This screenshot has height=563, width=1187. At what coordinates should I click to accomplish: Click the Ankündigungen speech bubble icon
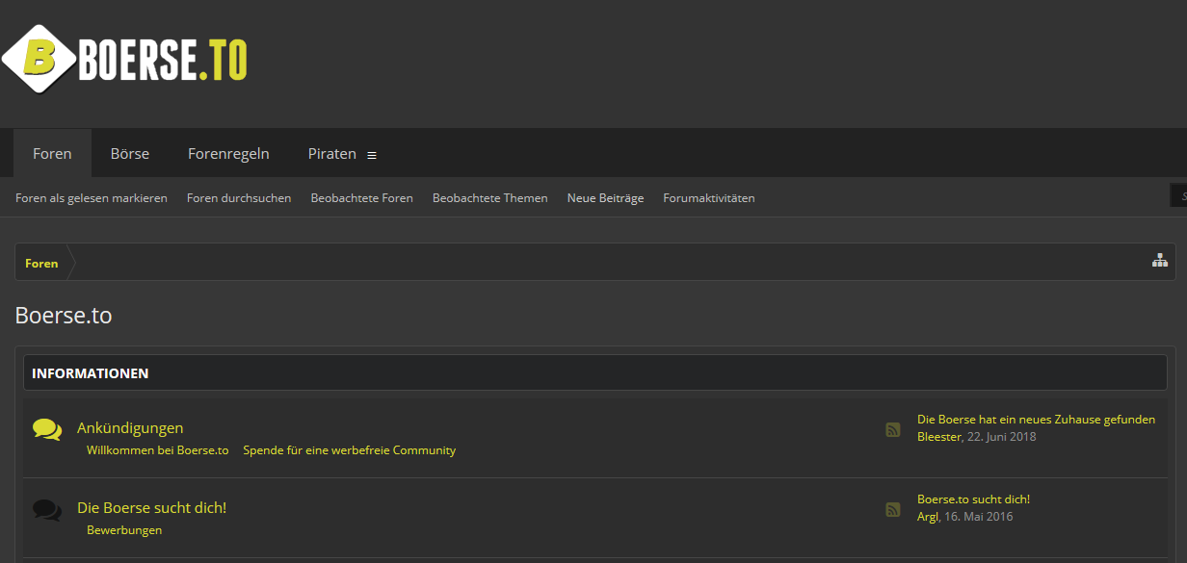(46, 429)
